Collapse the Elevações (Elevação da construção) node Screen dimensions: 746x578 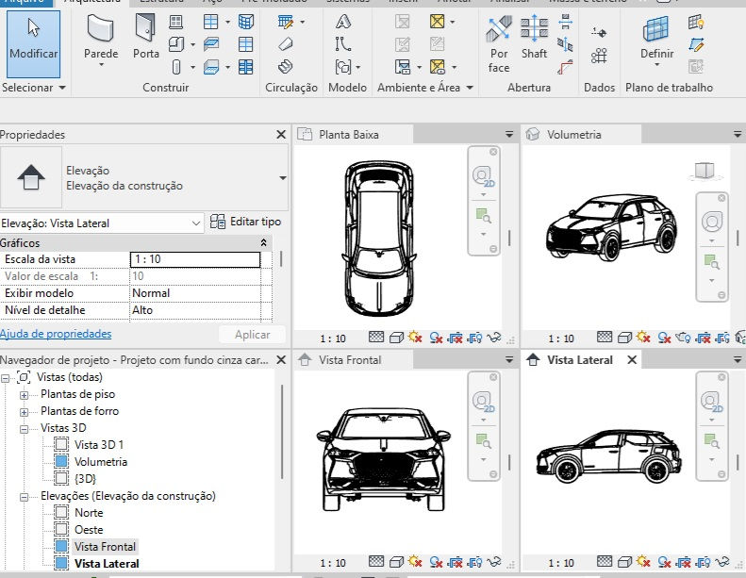click(24, 497)
